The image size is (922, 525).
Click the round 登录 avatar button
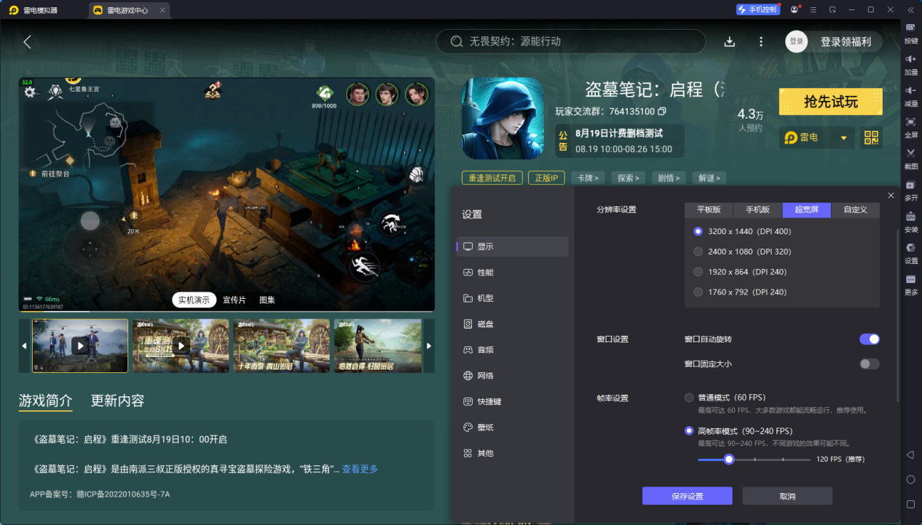pos(796,41)
